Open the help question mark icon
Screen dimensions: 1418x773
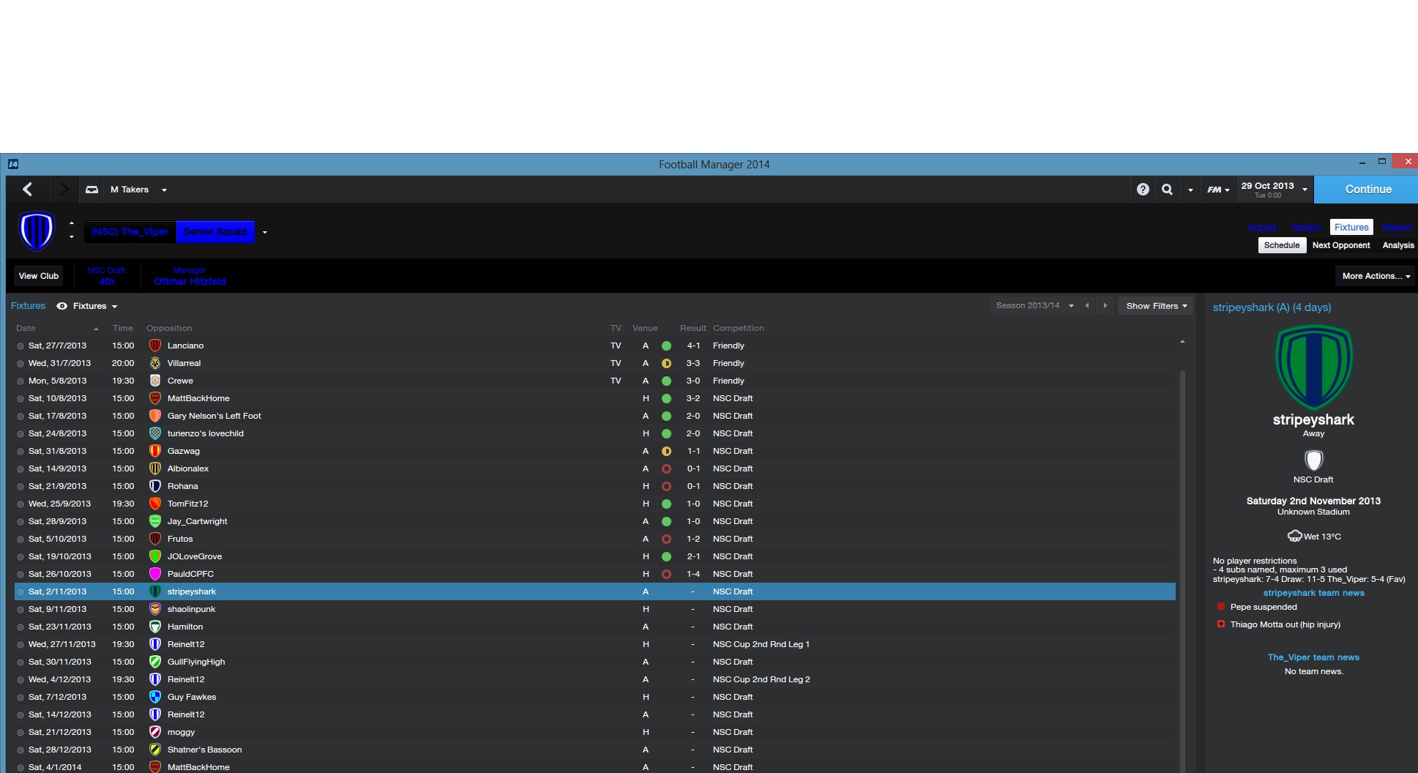pos(1143,190)
